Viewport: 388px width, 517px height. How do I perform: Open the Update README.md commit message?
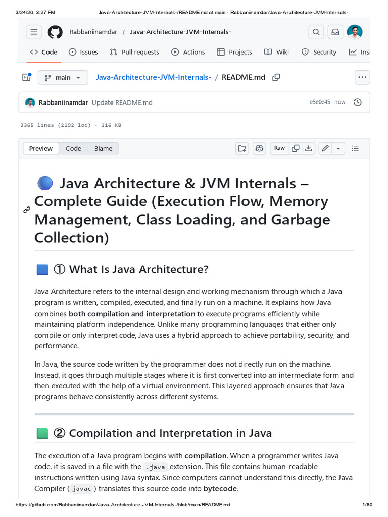tap(122, 102)
